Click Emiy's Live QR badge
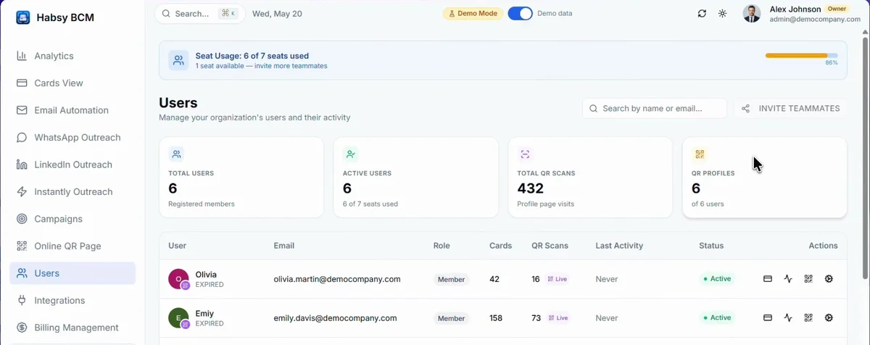This screenshot has height=345, width=870. (558, 318)
